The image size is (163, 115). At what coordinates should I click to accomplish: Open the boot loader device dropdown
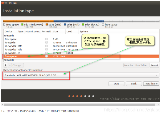click(81, 75)
